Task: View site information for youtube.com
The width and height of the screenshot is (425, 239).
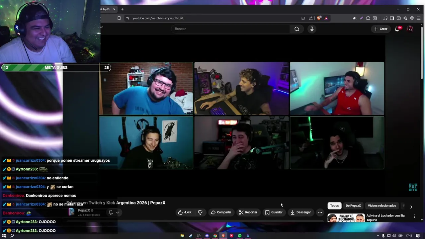Action: (x=127, y=18)
